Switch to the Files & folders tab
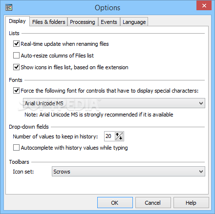 point(48,22)
